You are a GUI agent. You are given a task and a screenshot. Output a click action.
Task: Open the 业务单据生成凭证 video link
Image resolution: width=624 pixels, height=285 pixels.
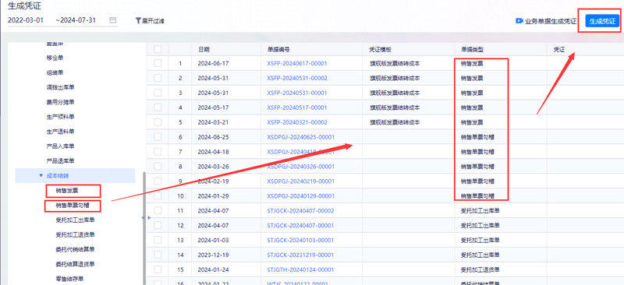tap(551, 21)
